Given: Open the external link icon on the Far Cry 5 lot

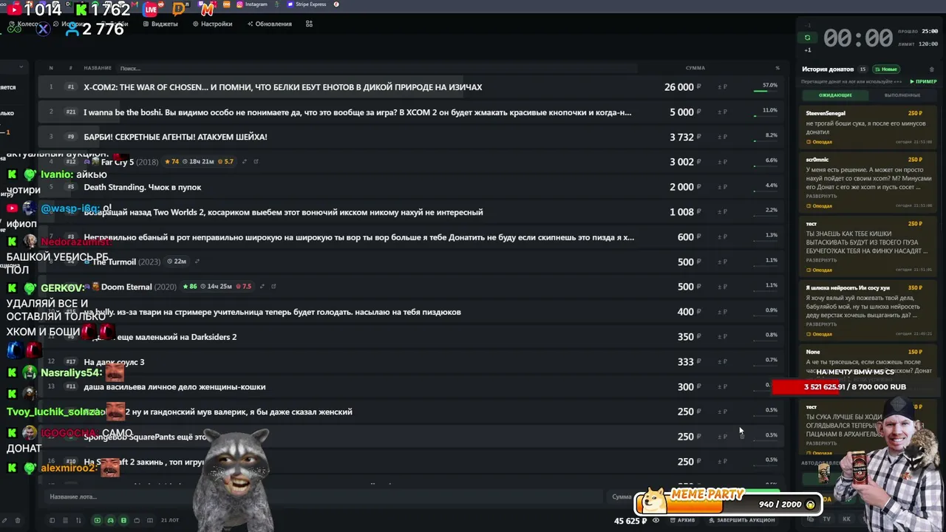Looking at the screenshot, I should click(256, 162).
